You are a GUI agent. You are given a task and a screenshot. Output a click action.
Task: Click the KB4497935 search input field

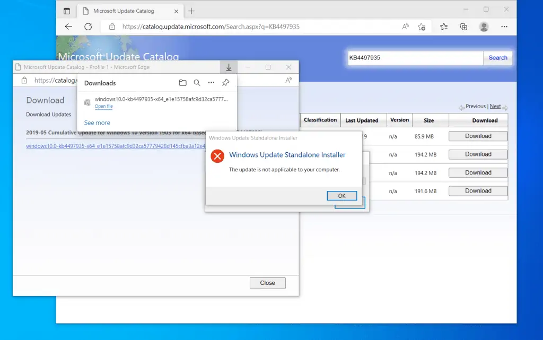416,58
